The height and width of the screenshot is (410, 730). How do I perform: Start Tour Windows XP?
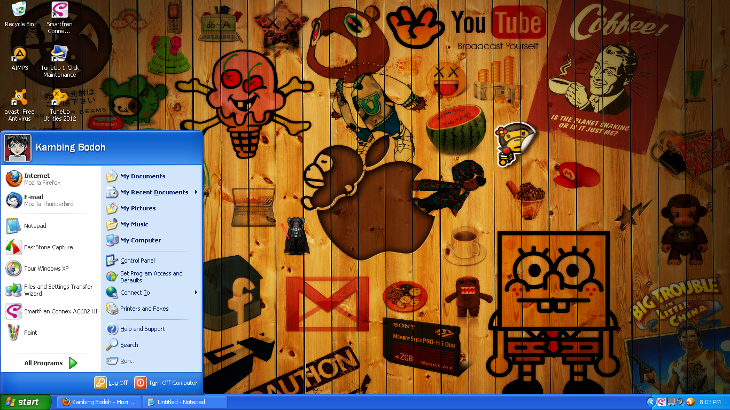point(51,269)
